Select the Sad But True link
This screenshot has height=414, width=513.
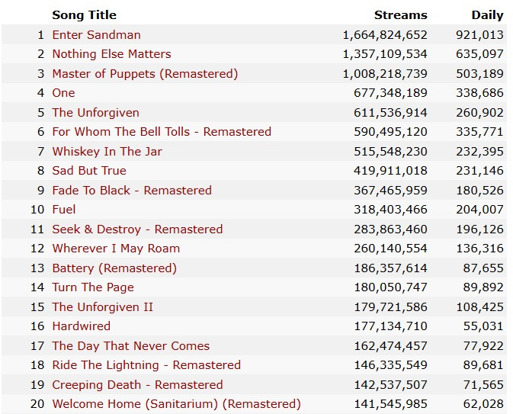[x=89, y=170]
